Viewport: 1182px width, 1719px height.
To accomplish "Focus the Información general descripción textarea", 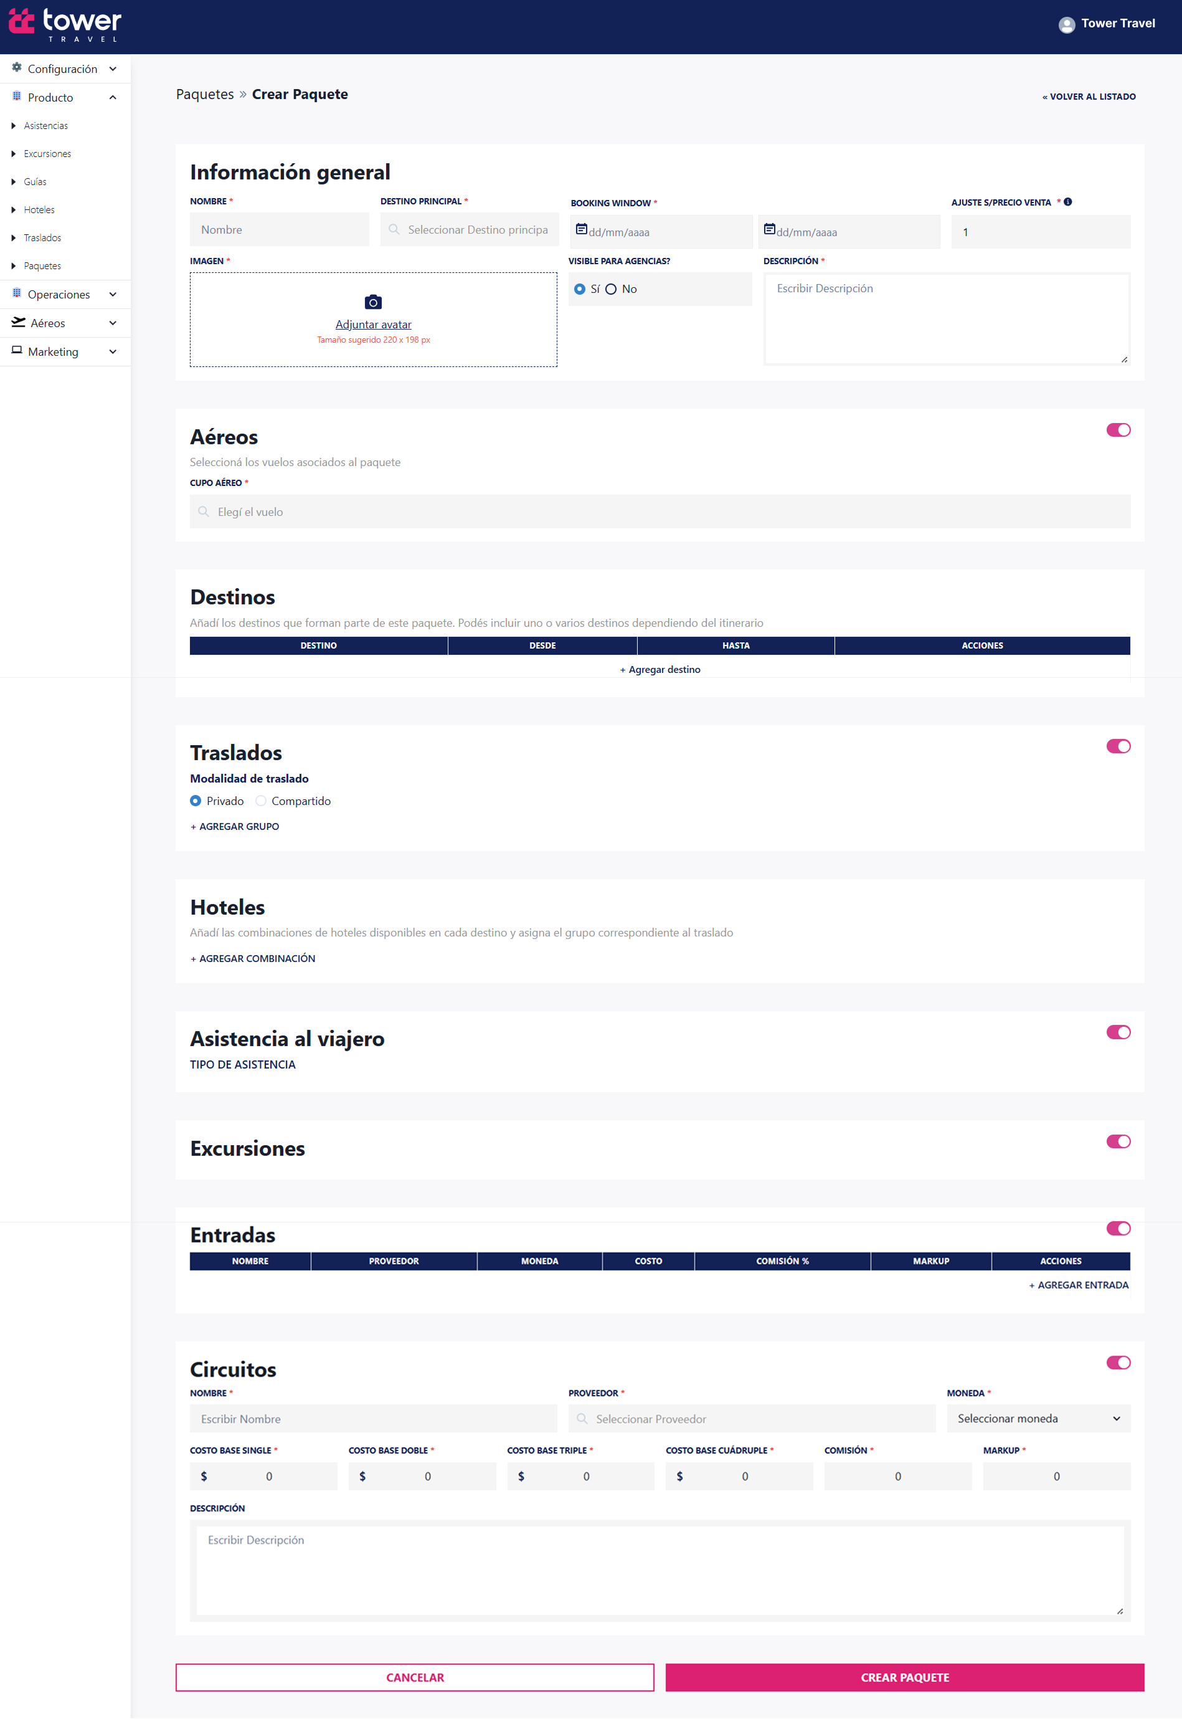I will coord(947,320).
